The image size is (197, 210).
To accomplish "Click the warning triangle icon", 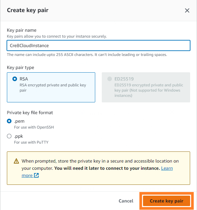I will [16, 161].
